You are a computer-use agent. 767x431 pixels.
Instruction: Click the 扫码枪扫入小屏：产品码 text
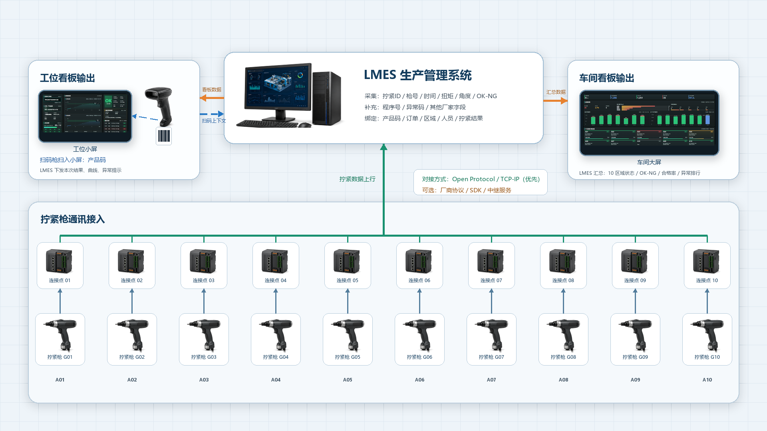point(73,160)
